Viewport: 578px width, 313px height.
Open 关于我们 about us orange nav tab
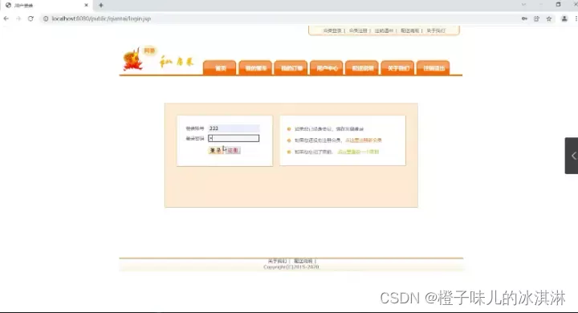[397, 68]
